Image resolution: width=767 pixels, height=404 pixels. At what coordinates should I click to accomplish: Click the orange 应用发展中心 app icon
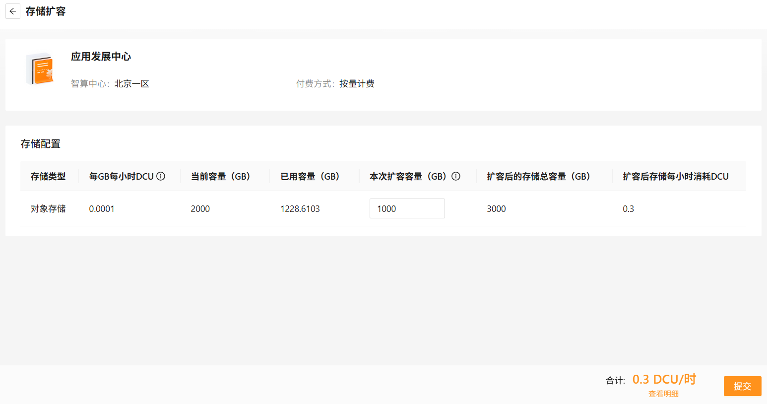coord(40,69)
